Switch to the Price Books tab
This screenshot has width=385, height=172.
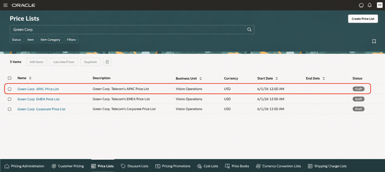[x=237, y=166]
